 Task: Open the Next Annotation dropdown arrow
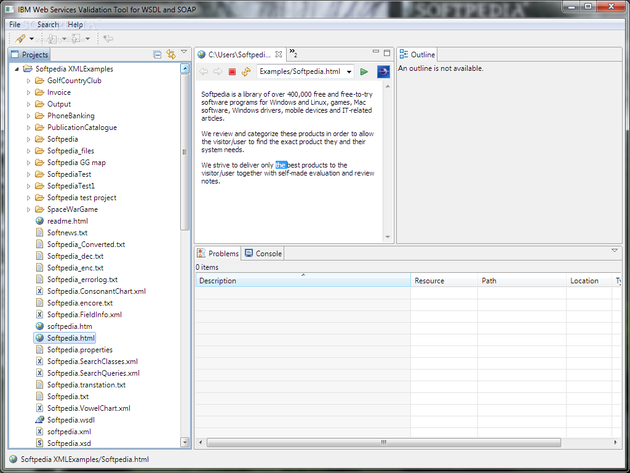coord(64,39)
